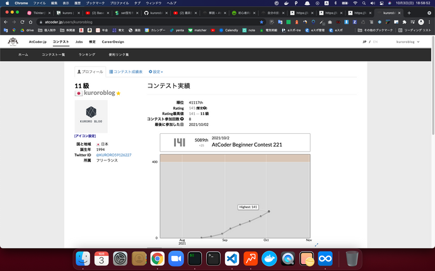Open the note bookmark

click(x=249, y=30)
